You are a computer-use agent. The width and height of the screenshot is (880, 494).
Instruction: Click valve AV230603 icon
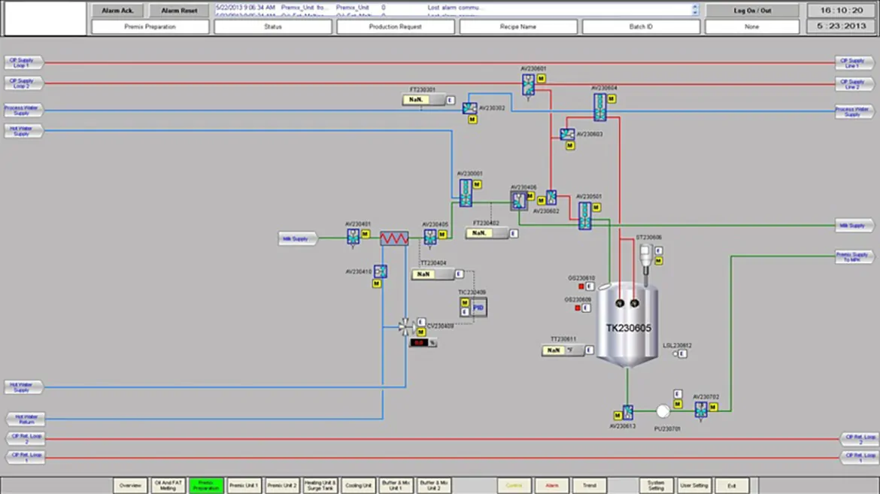click(x=567, y=134)
